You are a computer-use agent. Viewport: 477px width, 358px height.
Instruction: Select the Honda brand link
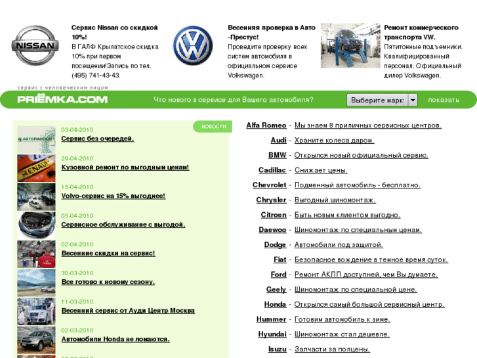tap(275, 304)
